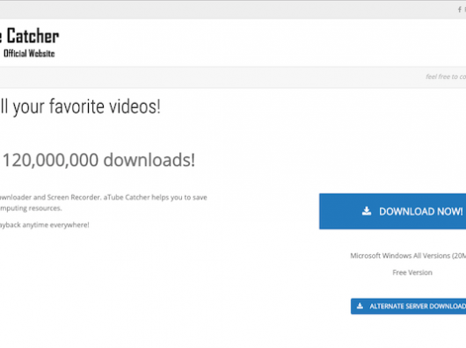Click the Catcher logo heading
The width and height of the screenshot is (466, 348).
[29, 36]
